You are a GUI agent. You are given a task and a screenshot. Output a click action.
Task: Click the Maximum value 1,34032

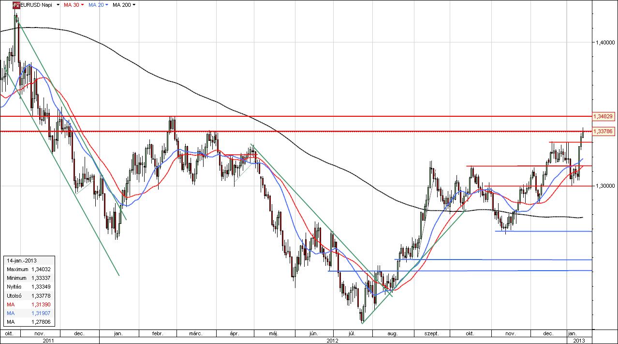(41, 269)
